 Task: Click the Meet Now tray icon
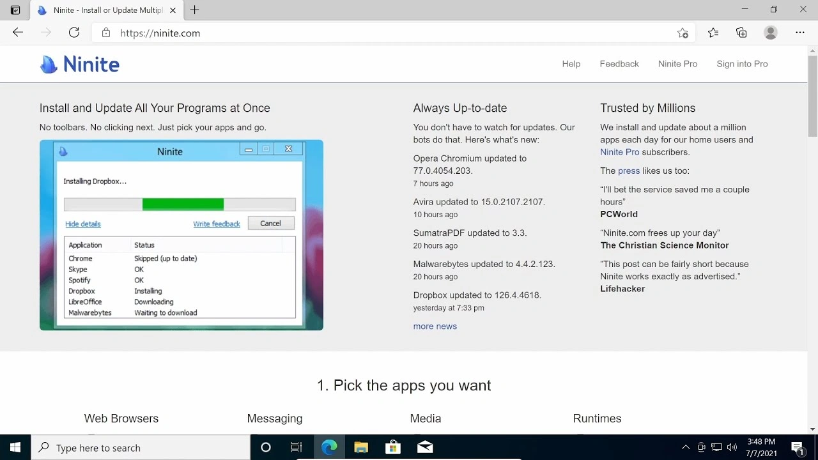pos(702,447)
